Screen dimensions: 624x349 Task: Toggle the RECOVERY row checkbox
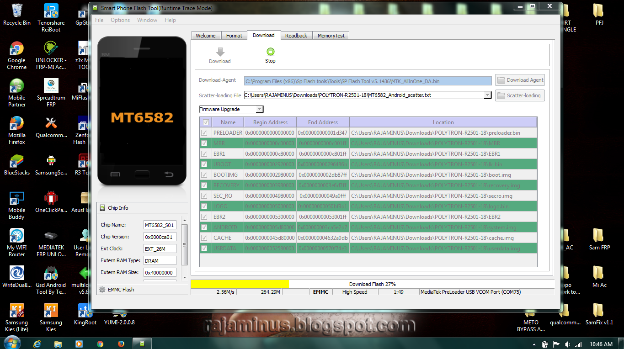coord(204,185)
